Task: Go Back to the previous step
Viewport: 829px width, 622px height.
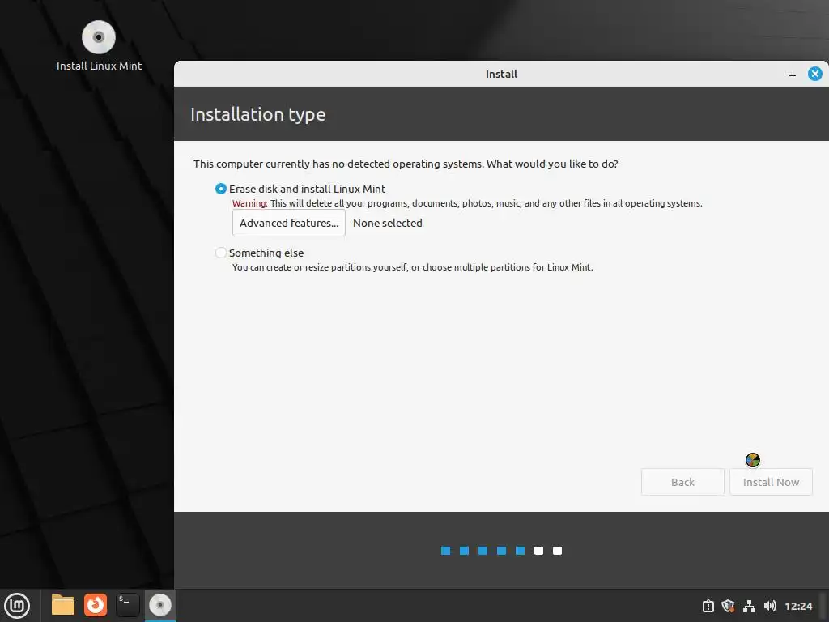Action: tap(682, 482)
